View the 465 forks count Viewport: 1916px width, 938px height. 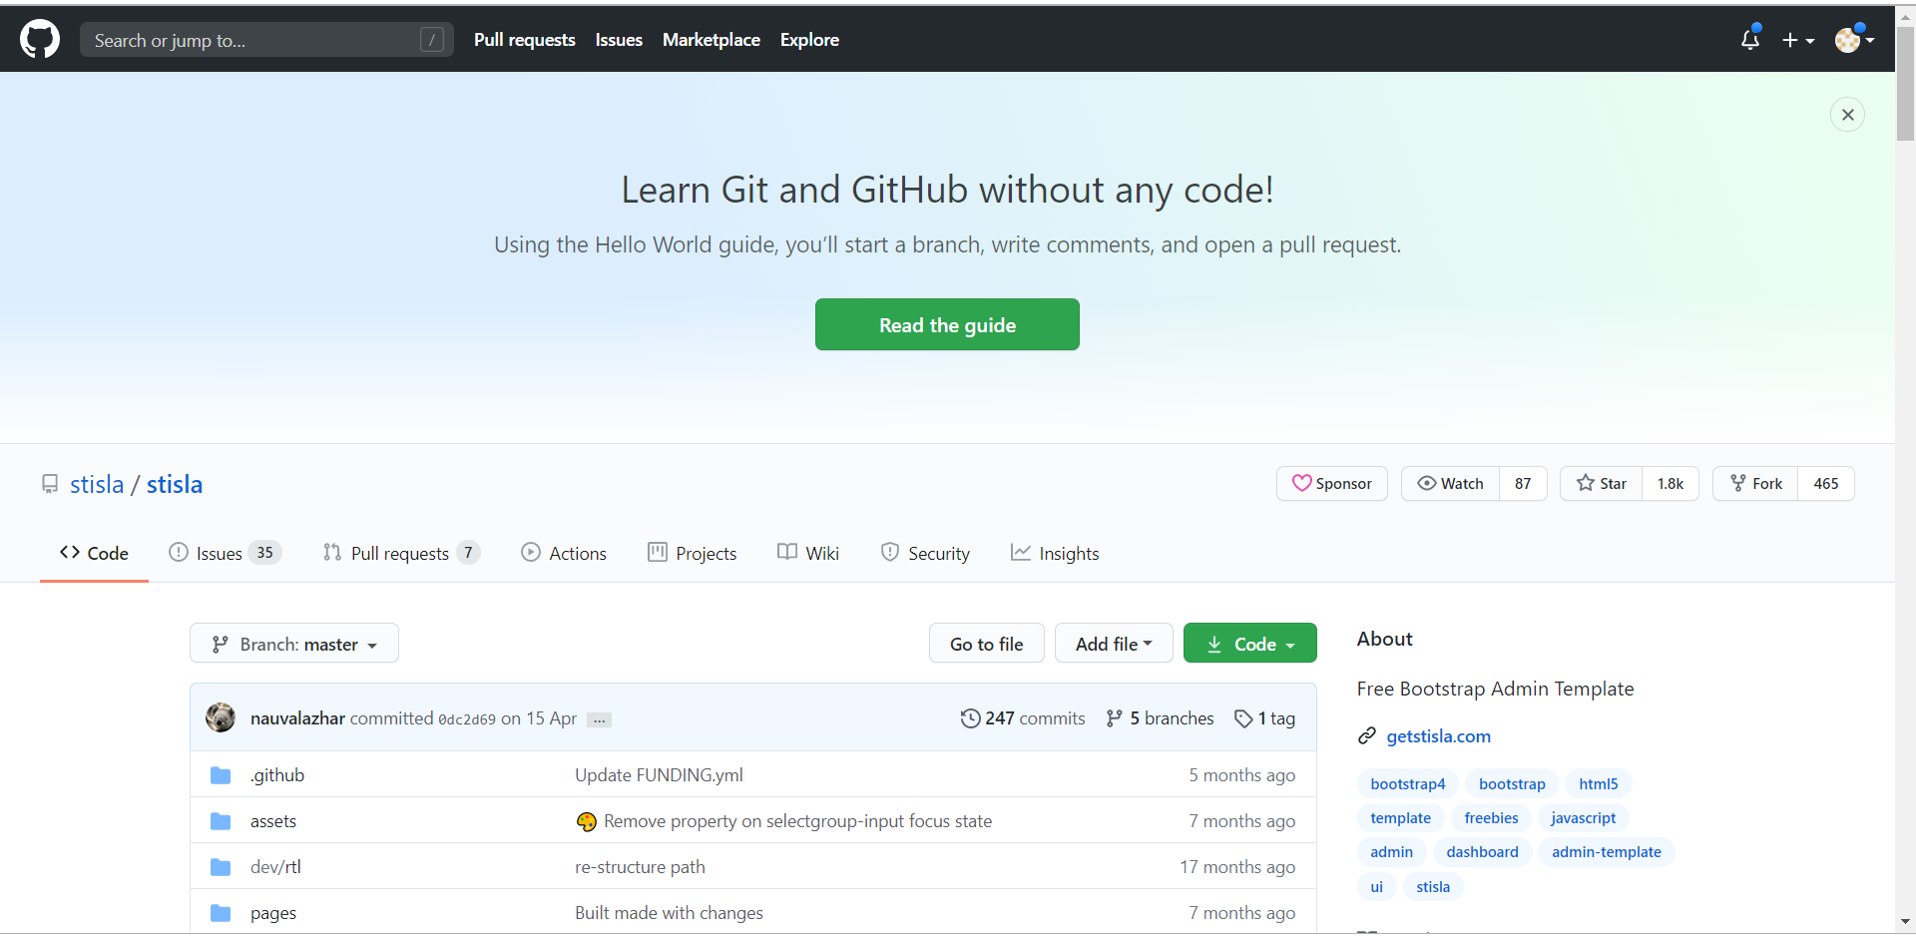coord(1826,483)
